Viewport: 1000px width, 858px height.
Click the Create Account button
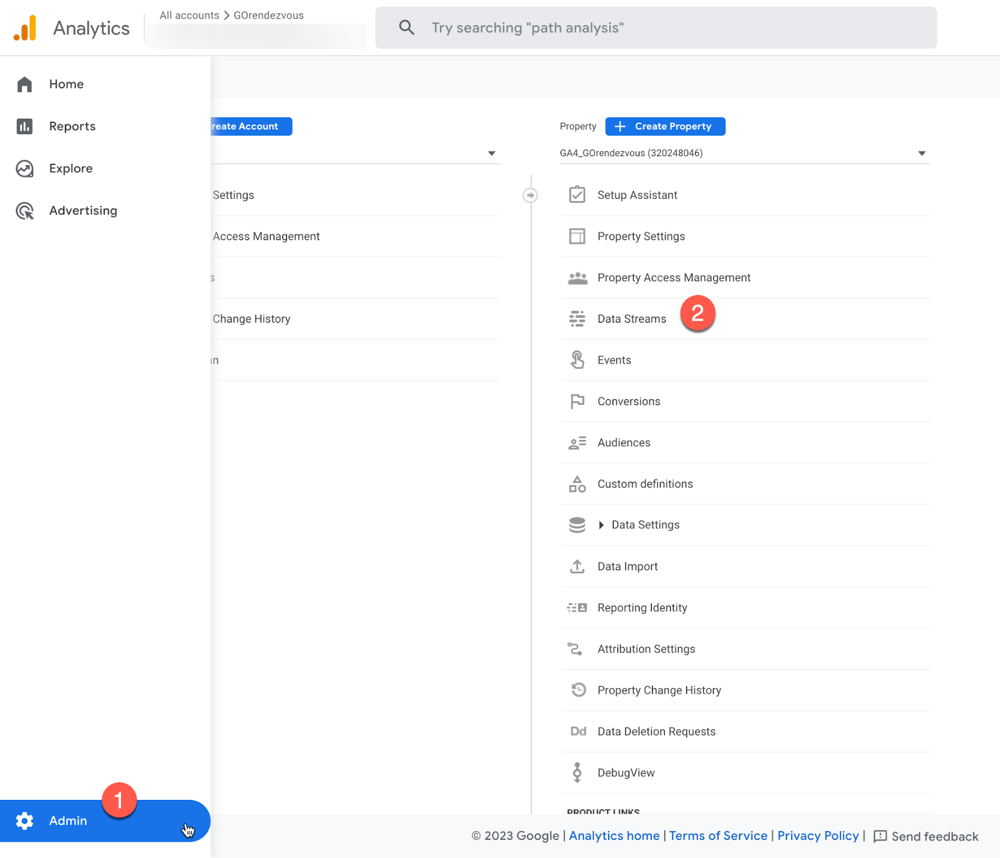[251, 126]
